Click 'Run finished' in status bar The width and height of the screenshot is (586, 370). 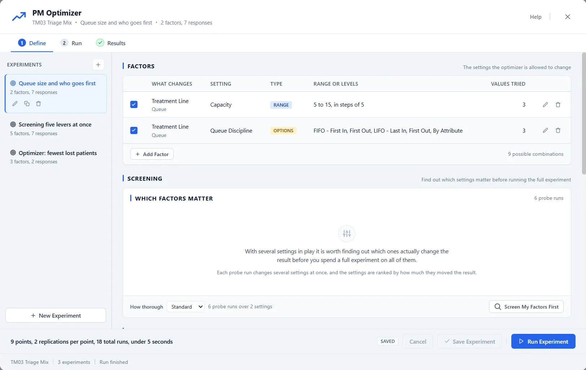(114, 362)
